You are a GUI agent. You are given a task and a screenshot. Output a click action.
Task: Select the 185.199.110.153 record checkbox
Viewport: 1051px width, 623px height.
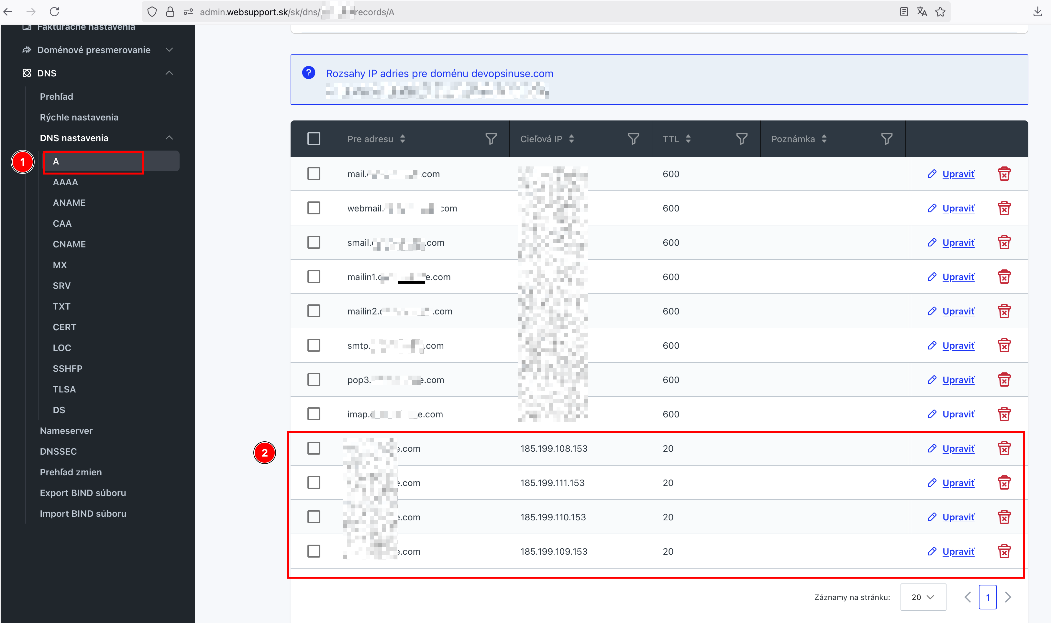314,517
